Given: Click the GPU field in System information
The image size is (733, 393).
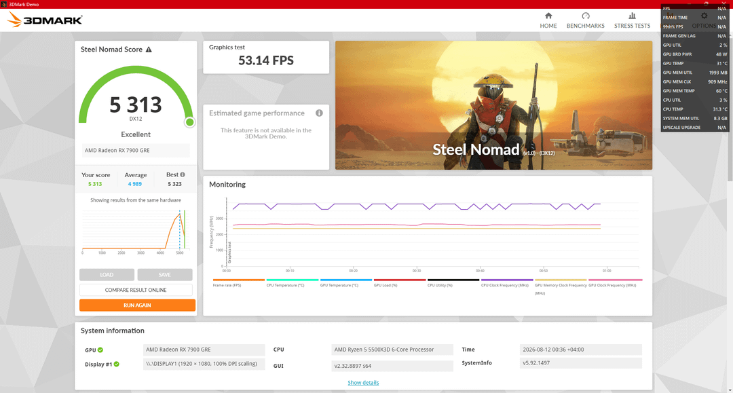Looking at the screenshot, I should (204, 350).
